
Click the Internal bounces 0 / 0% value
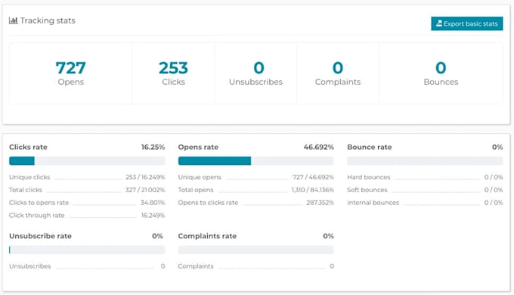click(494, 203)
